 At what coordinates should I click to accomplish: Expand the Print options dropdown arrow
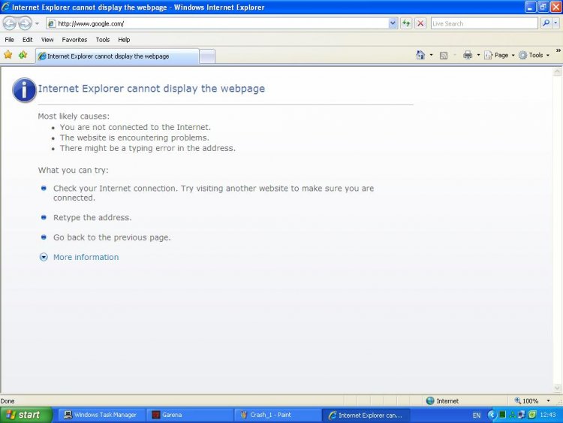tap(478, 55)
